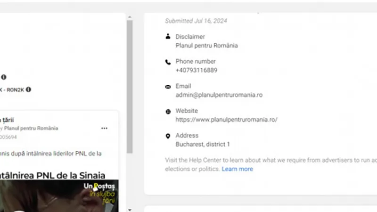Click the Email label
Viewport: 377px width, 212px height.
[x=183, y=86]
